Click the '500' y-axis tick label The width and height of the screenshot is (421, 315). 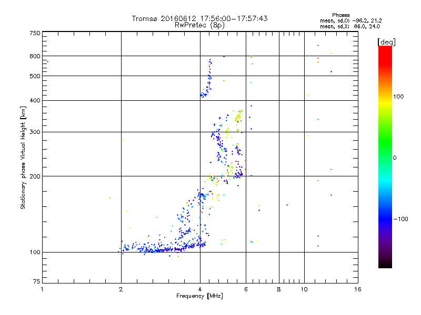[35, 76]
